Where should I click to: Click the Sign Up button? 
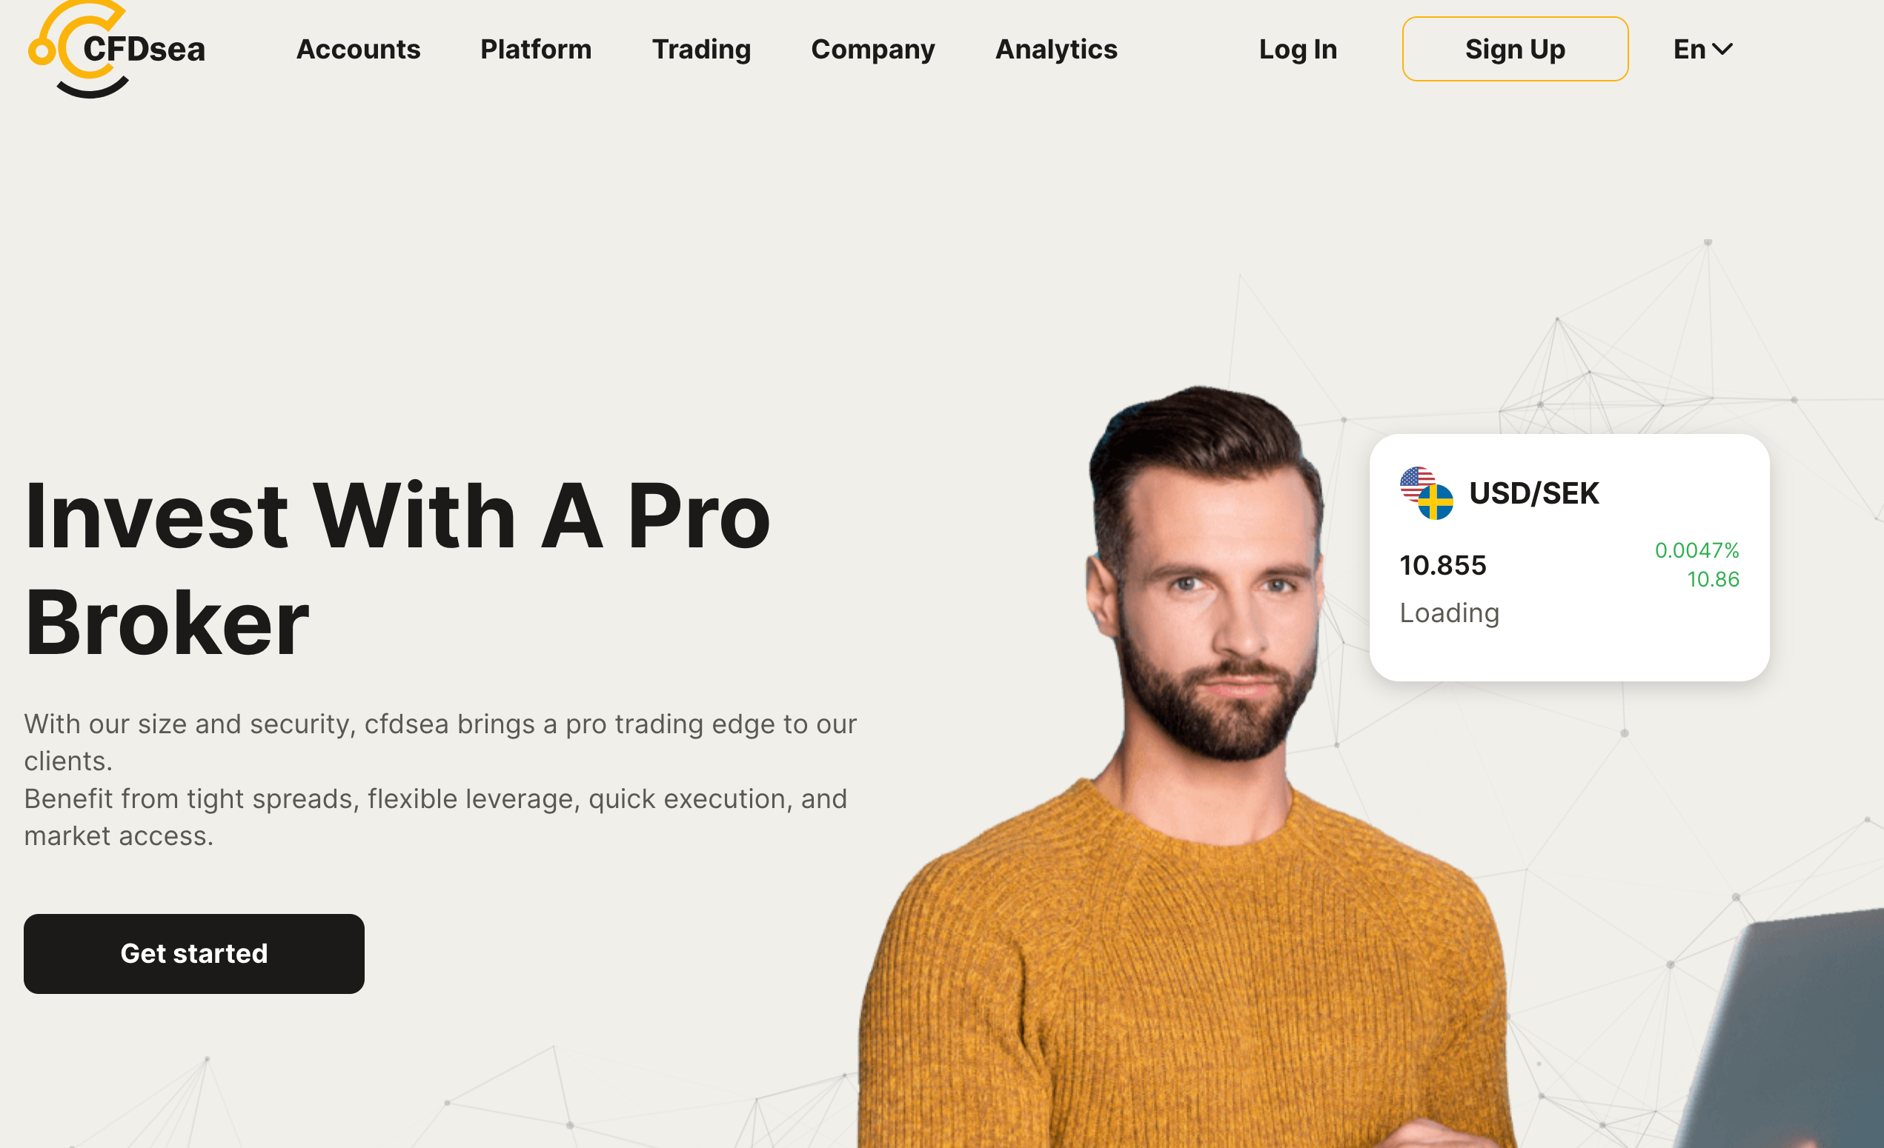tap(1515, 49)
